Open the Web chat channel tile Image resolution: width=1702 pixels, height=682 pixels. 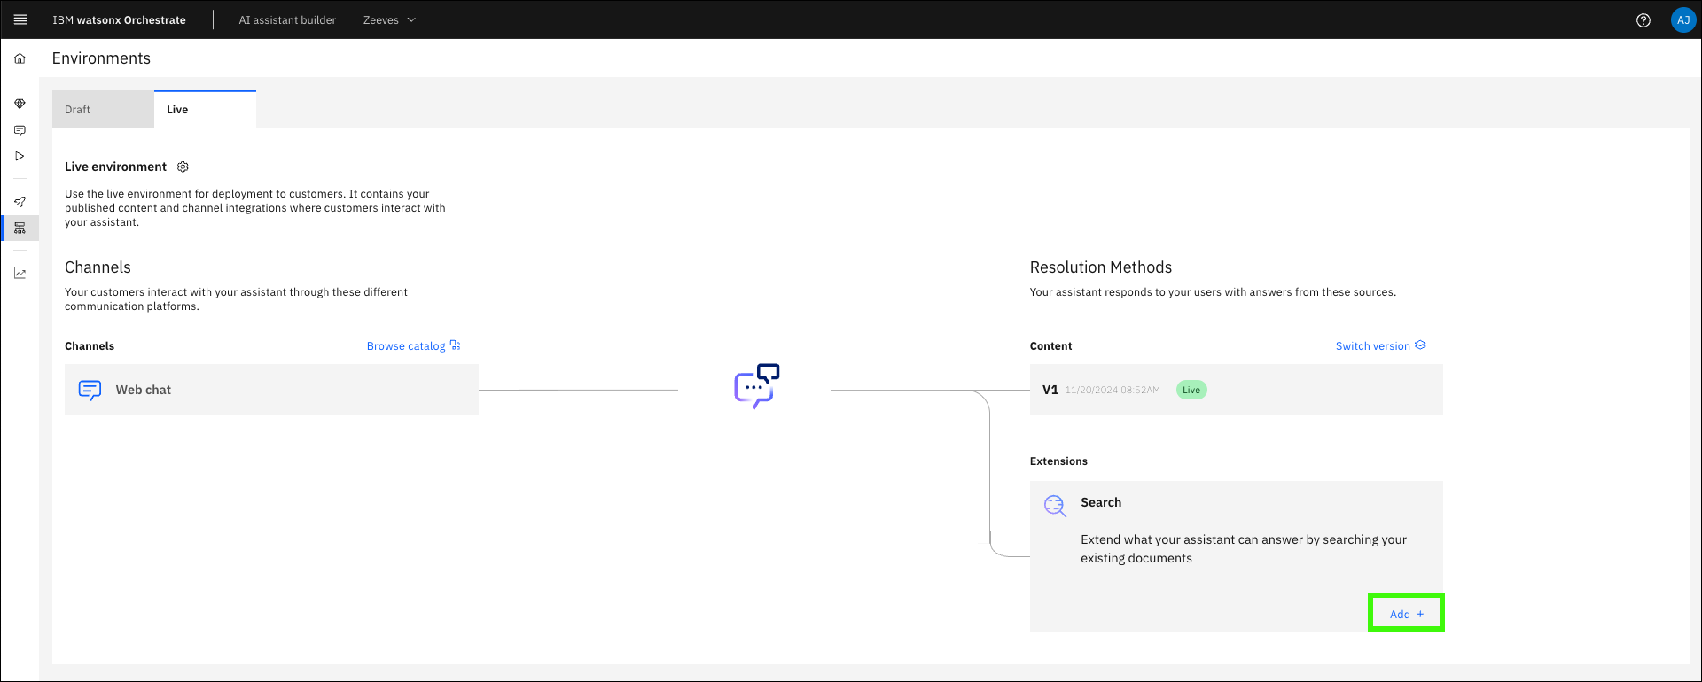(x=271, y=390)
